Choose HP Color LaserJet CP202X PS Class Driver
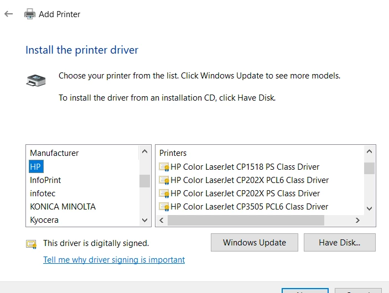389x293 pixels. coord(245,193)
